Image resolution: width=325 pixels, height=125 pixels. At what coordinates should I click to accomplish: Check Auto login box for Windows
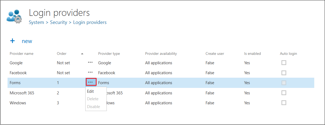[x=284, y=103]
